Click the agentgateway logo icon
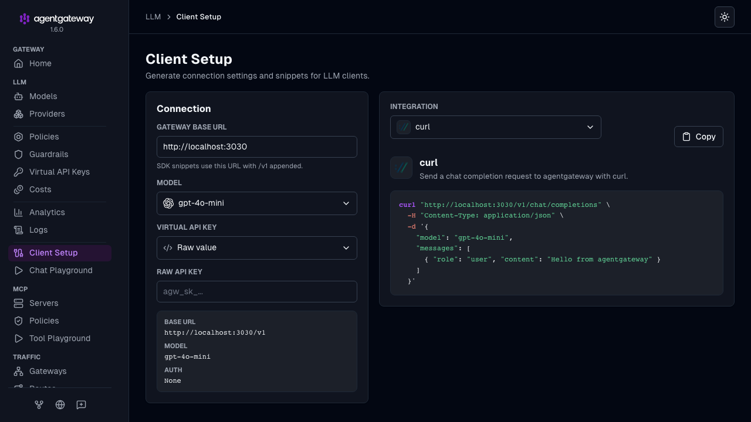This screenshot has width=751, height=422. (x=24, y=19)
